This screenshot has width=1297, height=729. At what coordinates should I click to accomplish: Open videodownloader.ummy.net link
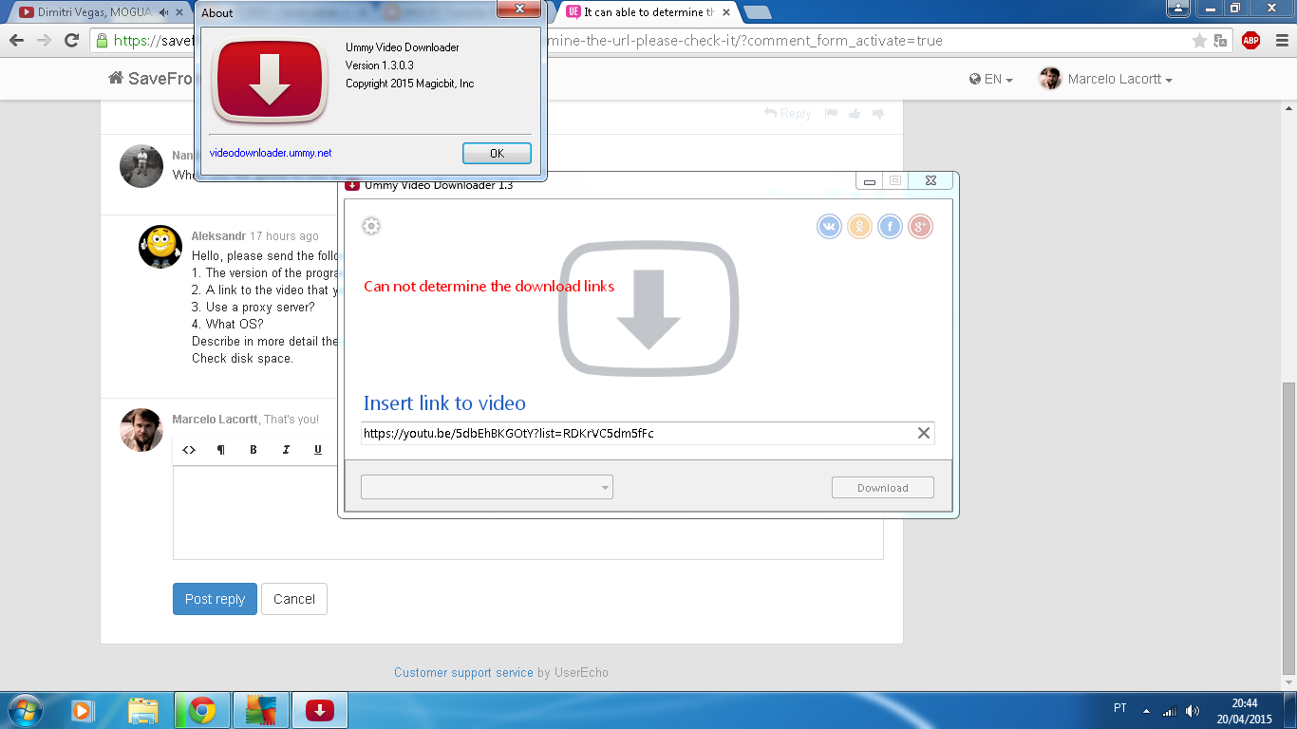271,153
